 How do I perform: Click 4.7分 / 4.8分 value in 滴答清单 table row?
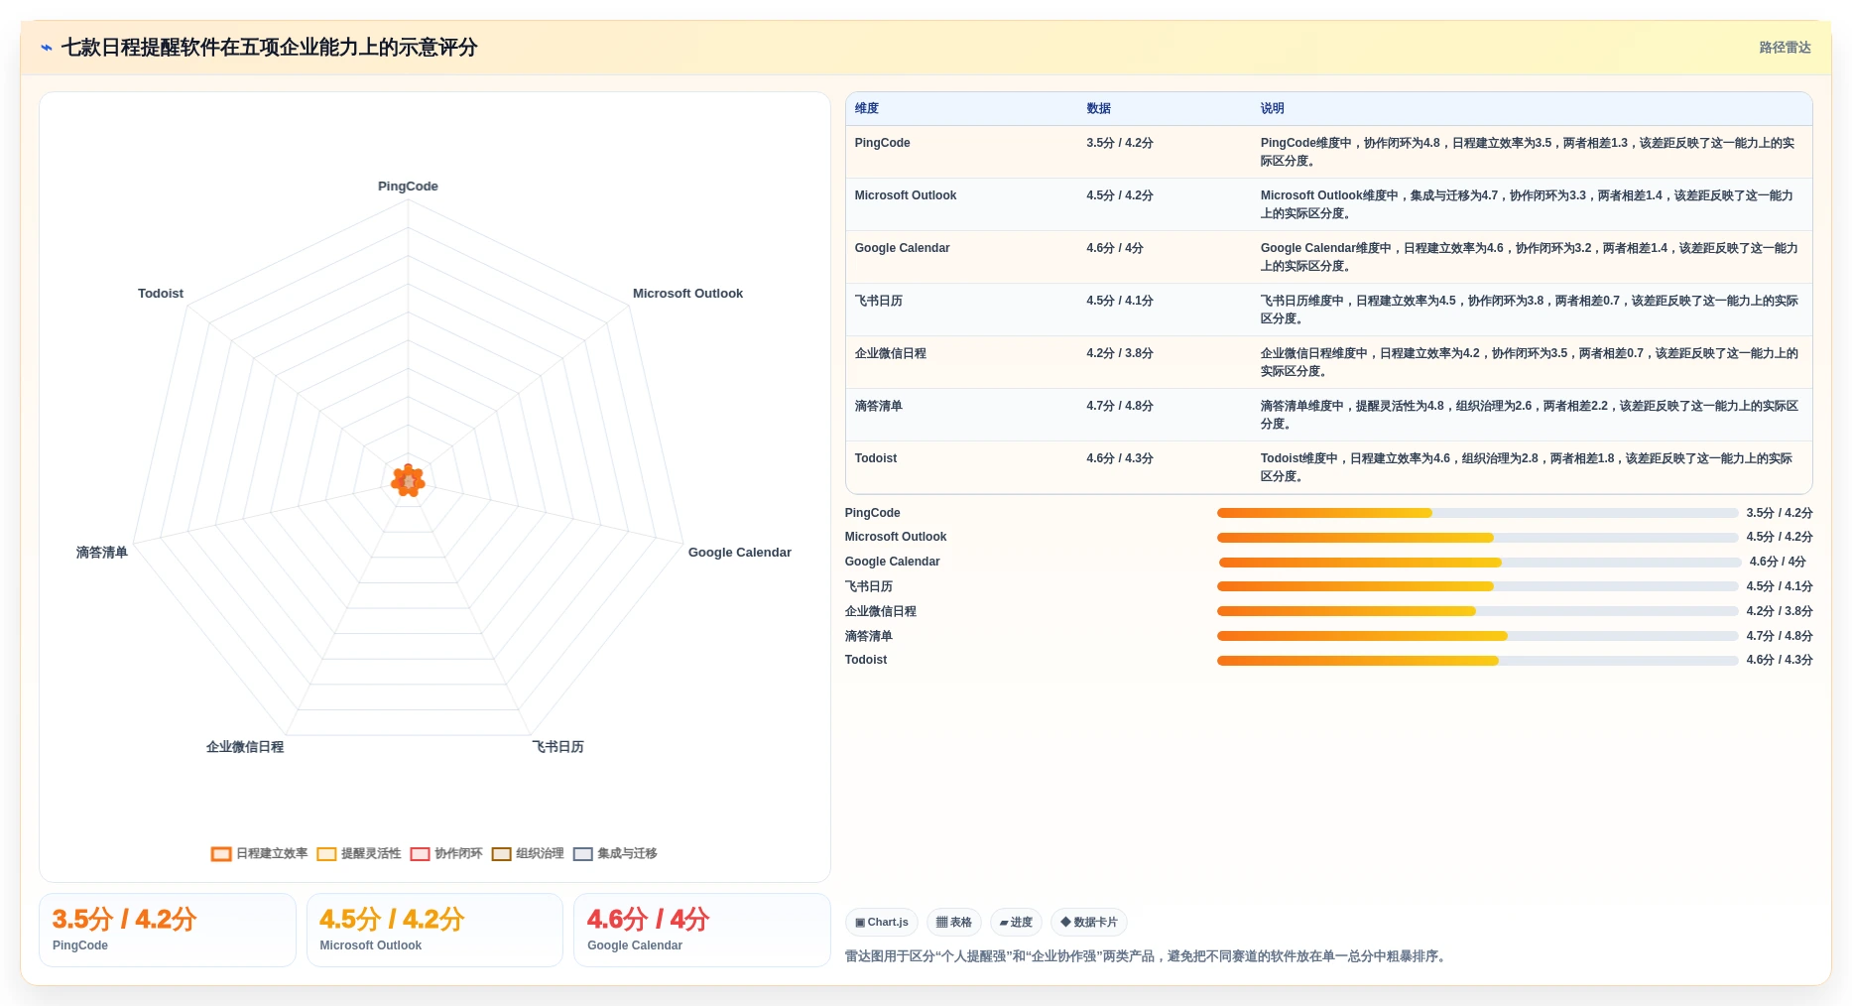pos(1120,406)
